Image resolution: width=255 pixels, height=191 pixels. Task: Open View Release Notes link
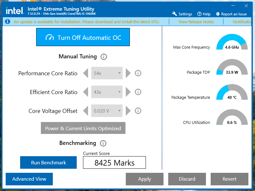(x=196, y=22)
